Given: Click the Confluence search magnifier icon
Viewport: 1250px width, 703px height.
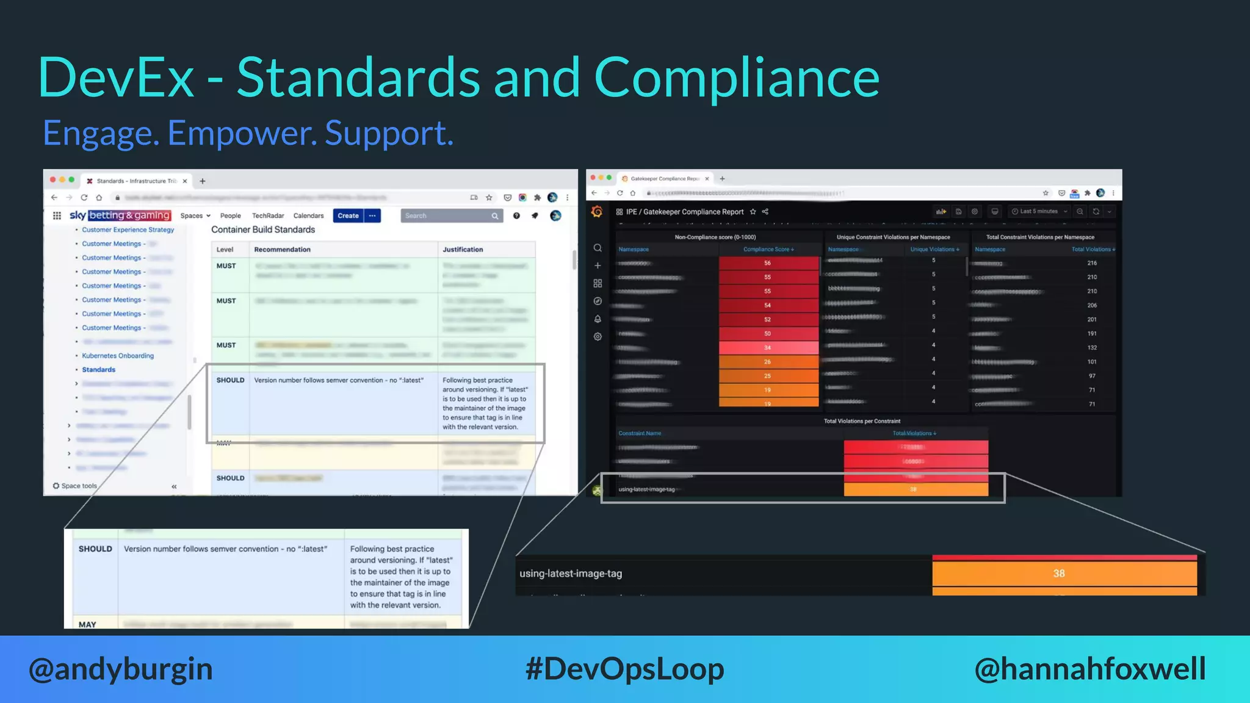Looking at the screenshot, I should [495, 216].
